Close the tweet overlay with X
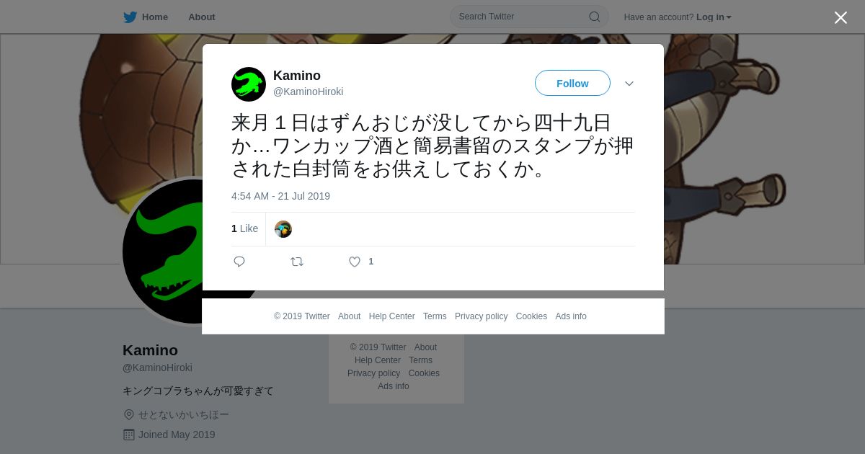The width and height of the screenshot is (865, 454). point(840,17)
